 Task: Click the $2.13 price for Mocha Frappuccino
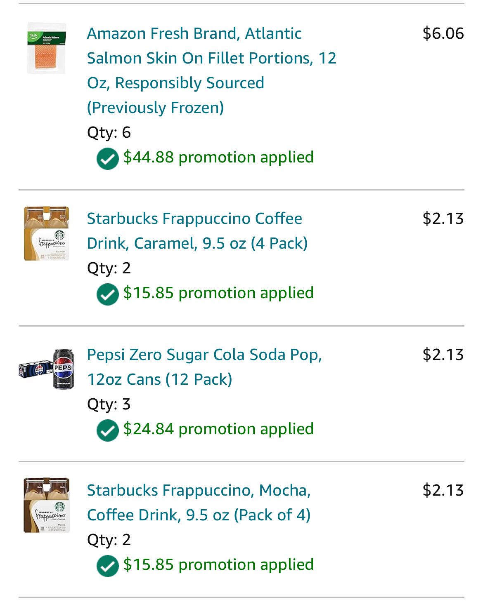click(443, 490)
